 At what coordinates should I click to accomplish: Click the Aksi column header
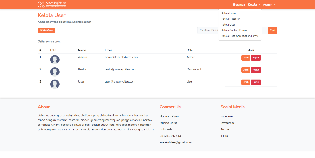(251, 50)
